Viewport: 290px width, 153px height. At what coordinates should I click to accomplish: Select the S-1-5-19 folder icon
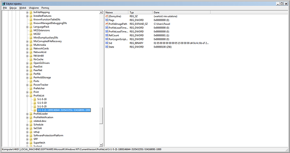[x=35, y=103]
